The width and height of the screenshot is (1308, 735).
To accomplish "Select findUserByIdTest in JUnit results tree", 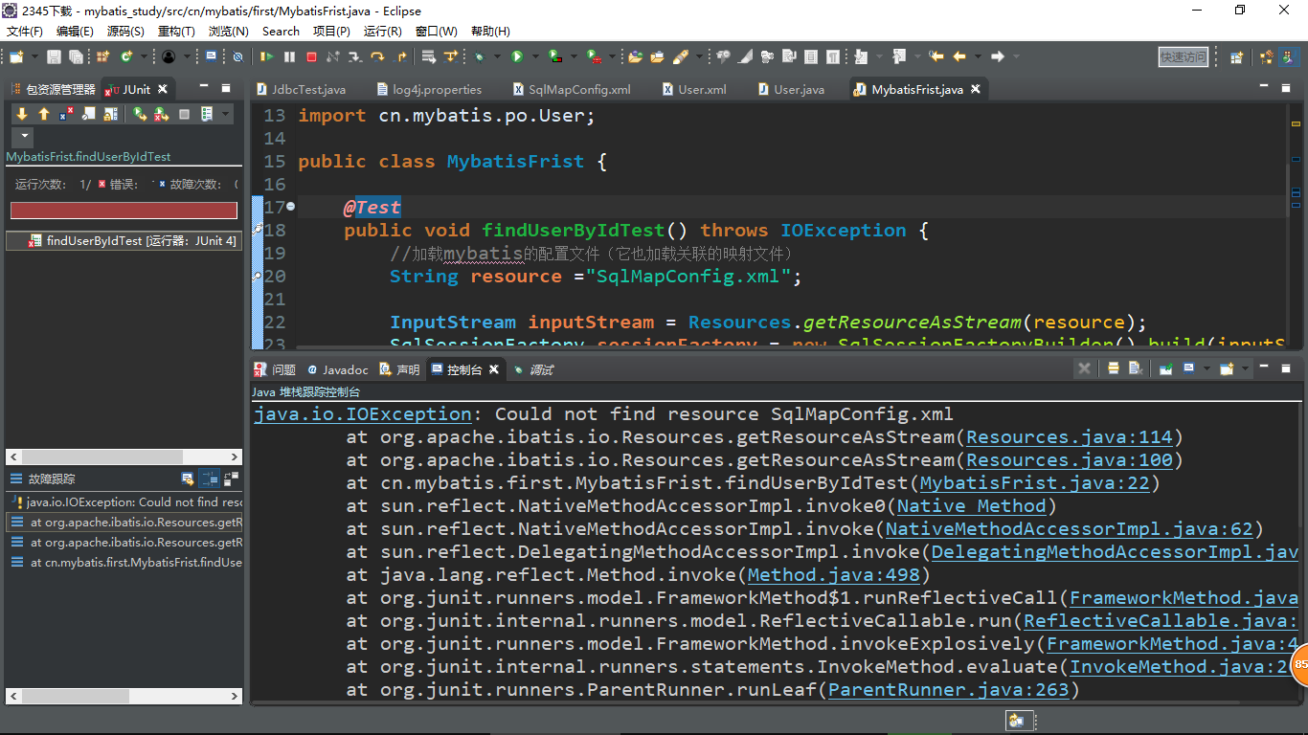I will coord(123,240).
